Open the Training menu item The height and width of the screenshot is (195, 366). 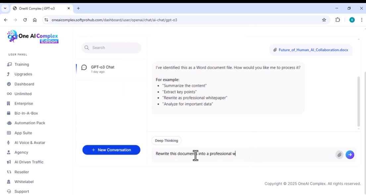pyautogui.click(x=22, y=64)
